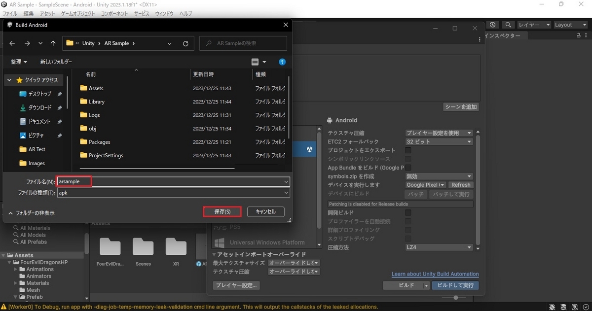
Task: Open the レイヤー dropdown in Unity toolbar
Action: click(x=534, y=25)
